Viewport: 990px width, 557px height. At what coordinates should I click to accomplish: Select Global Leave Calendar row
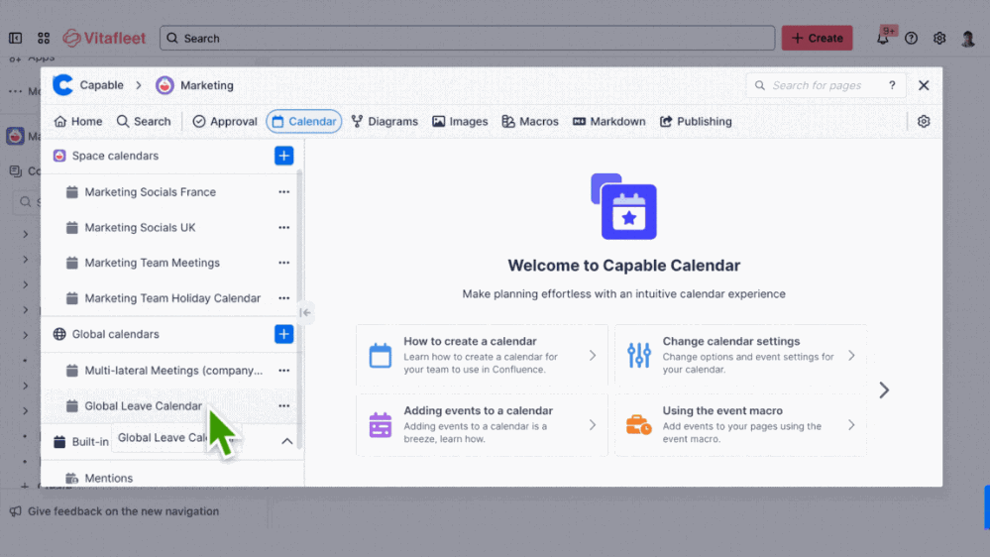[x=171, y=406]
